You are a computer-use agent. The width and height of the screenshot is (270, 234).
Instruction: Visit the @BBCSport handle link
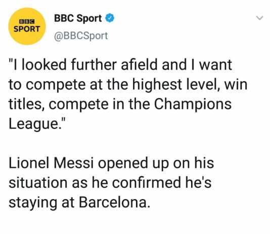pos(81,36)
